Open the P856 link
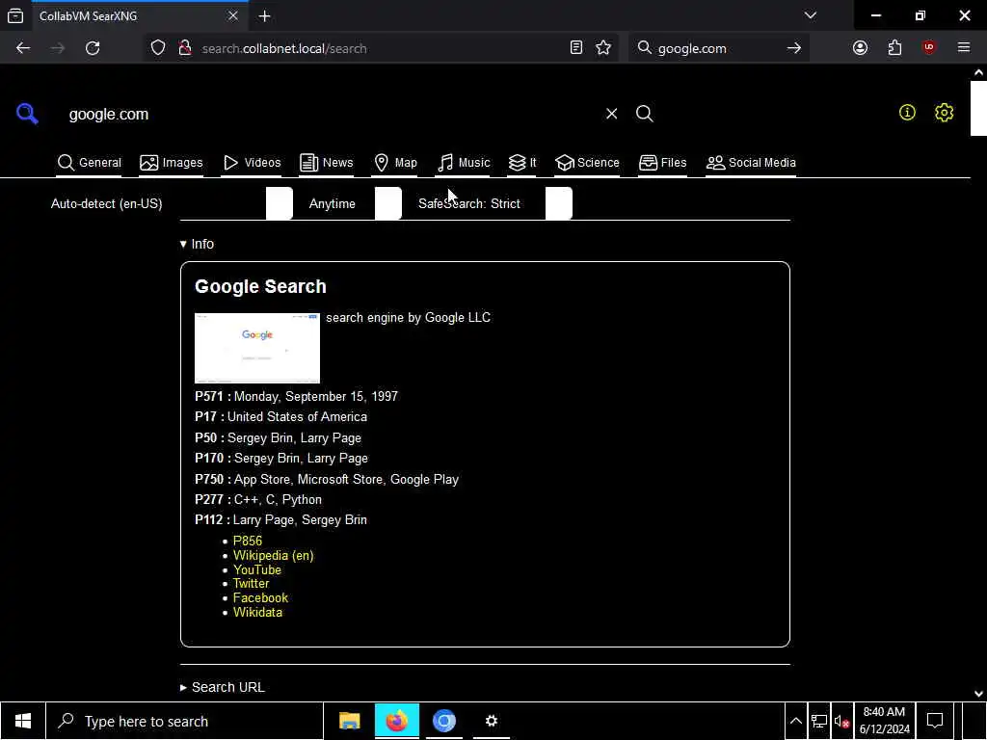The width and height of the screenshot is (987, 740). [248, 542]
